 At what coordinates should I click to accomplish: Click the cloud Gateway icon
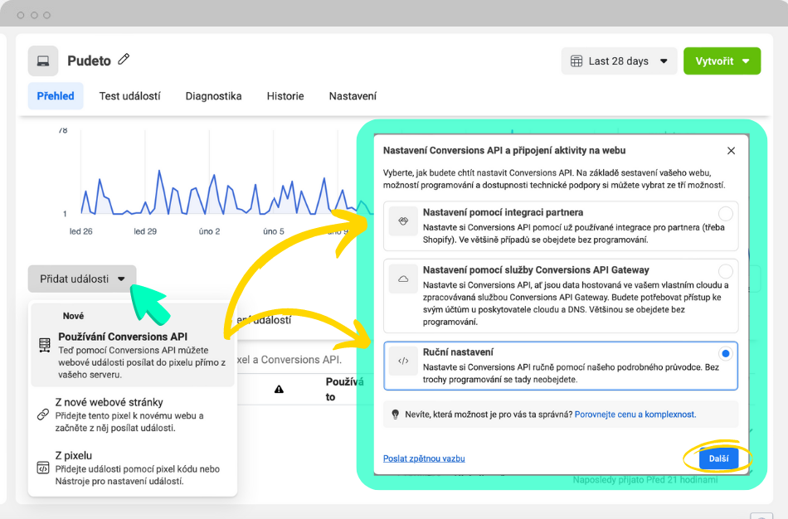[403, 279]
